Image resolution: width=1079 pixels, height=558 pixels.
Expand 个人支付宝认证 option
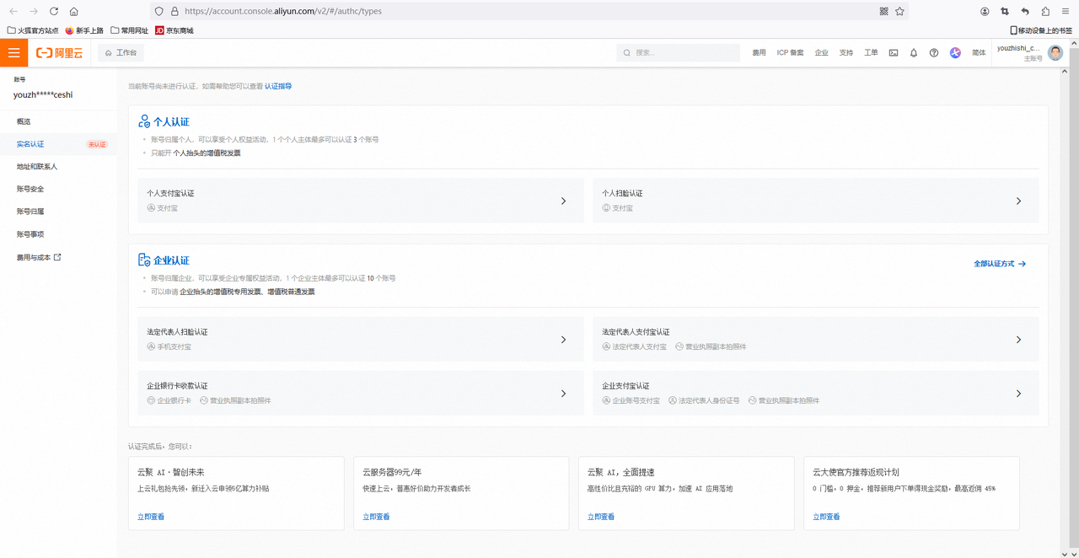click(x=360, y=201)
